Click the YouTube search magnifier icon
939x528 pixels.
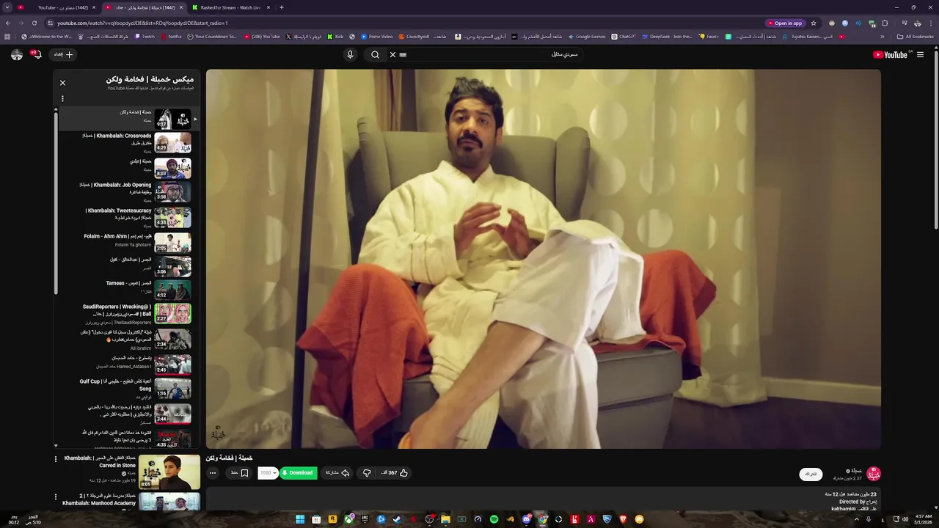[375, 54]
